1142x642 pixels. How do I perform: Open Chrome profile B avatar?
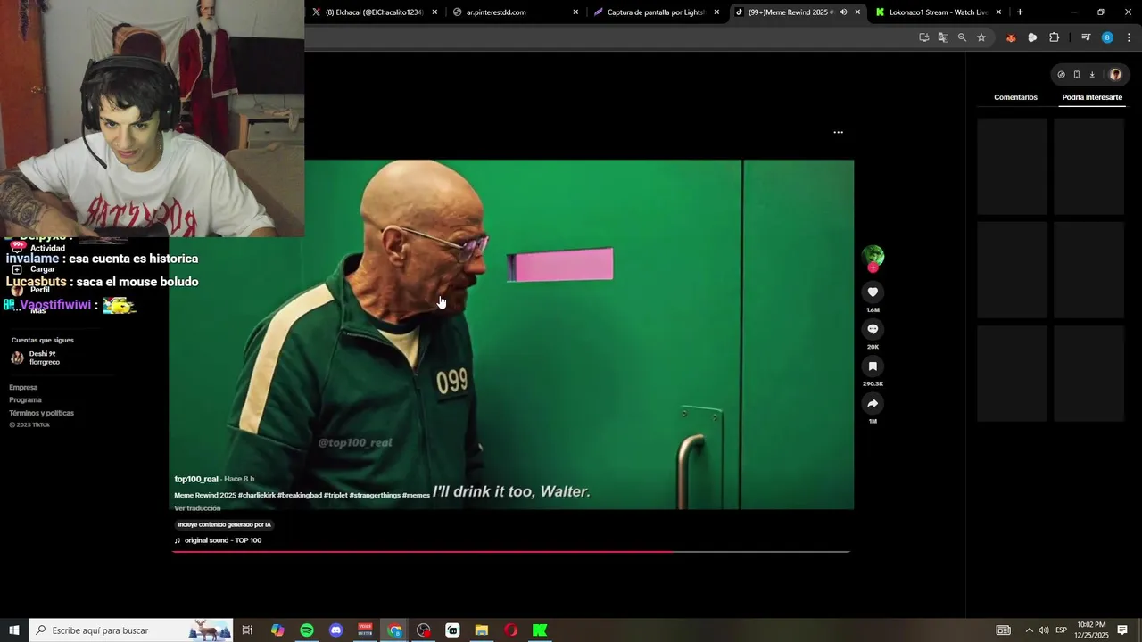tap(1107, 37)
